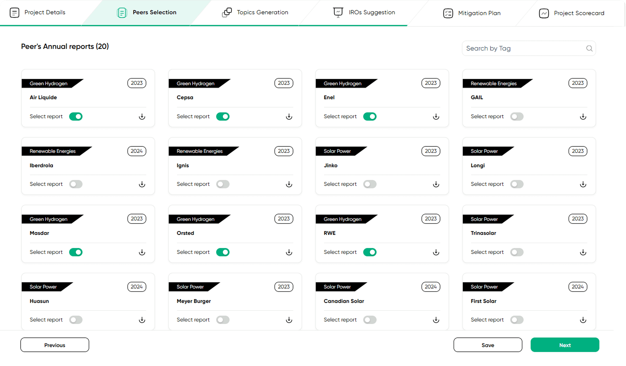Disable the Enel report toggle
The image size is (626, 366).
click(x=370, y=116)
